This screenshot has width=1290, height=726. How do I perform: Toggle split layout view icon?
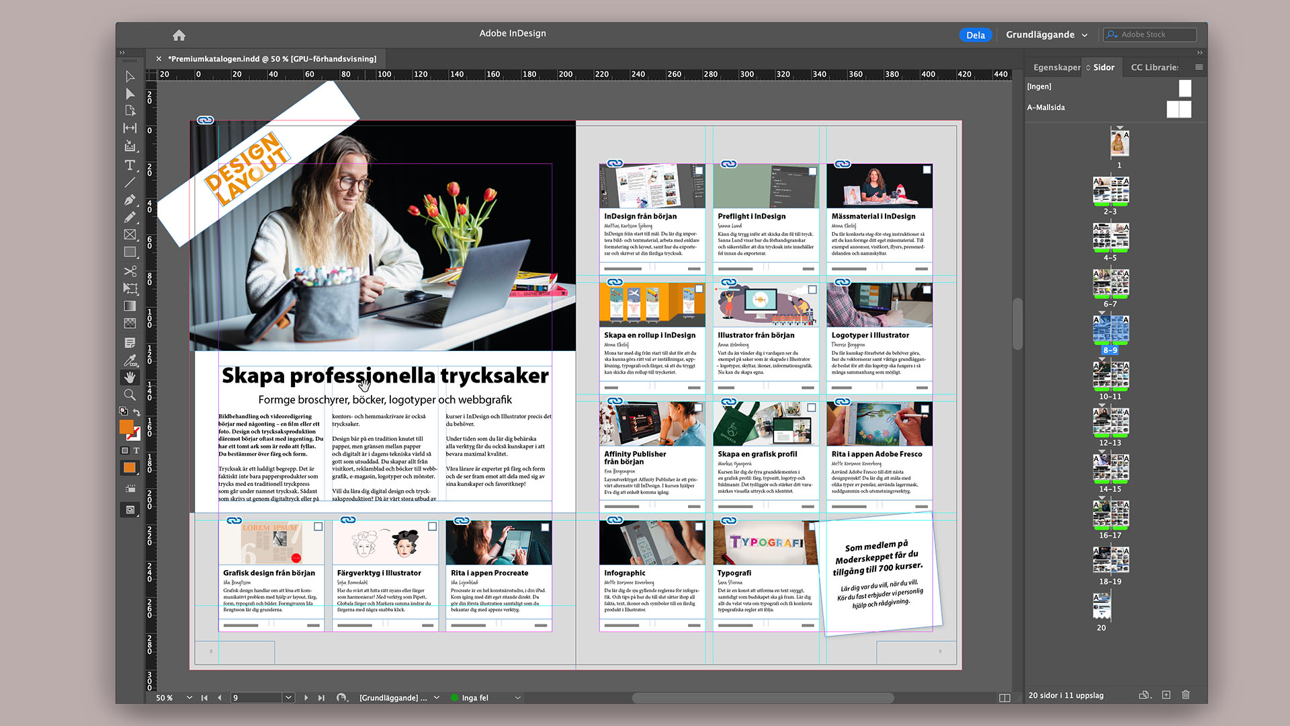[x=1004, y=698]
